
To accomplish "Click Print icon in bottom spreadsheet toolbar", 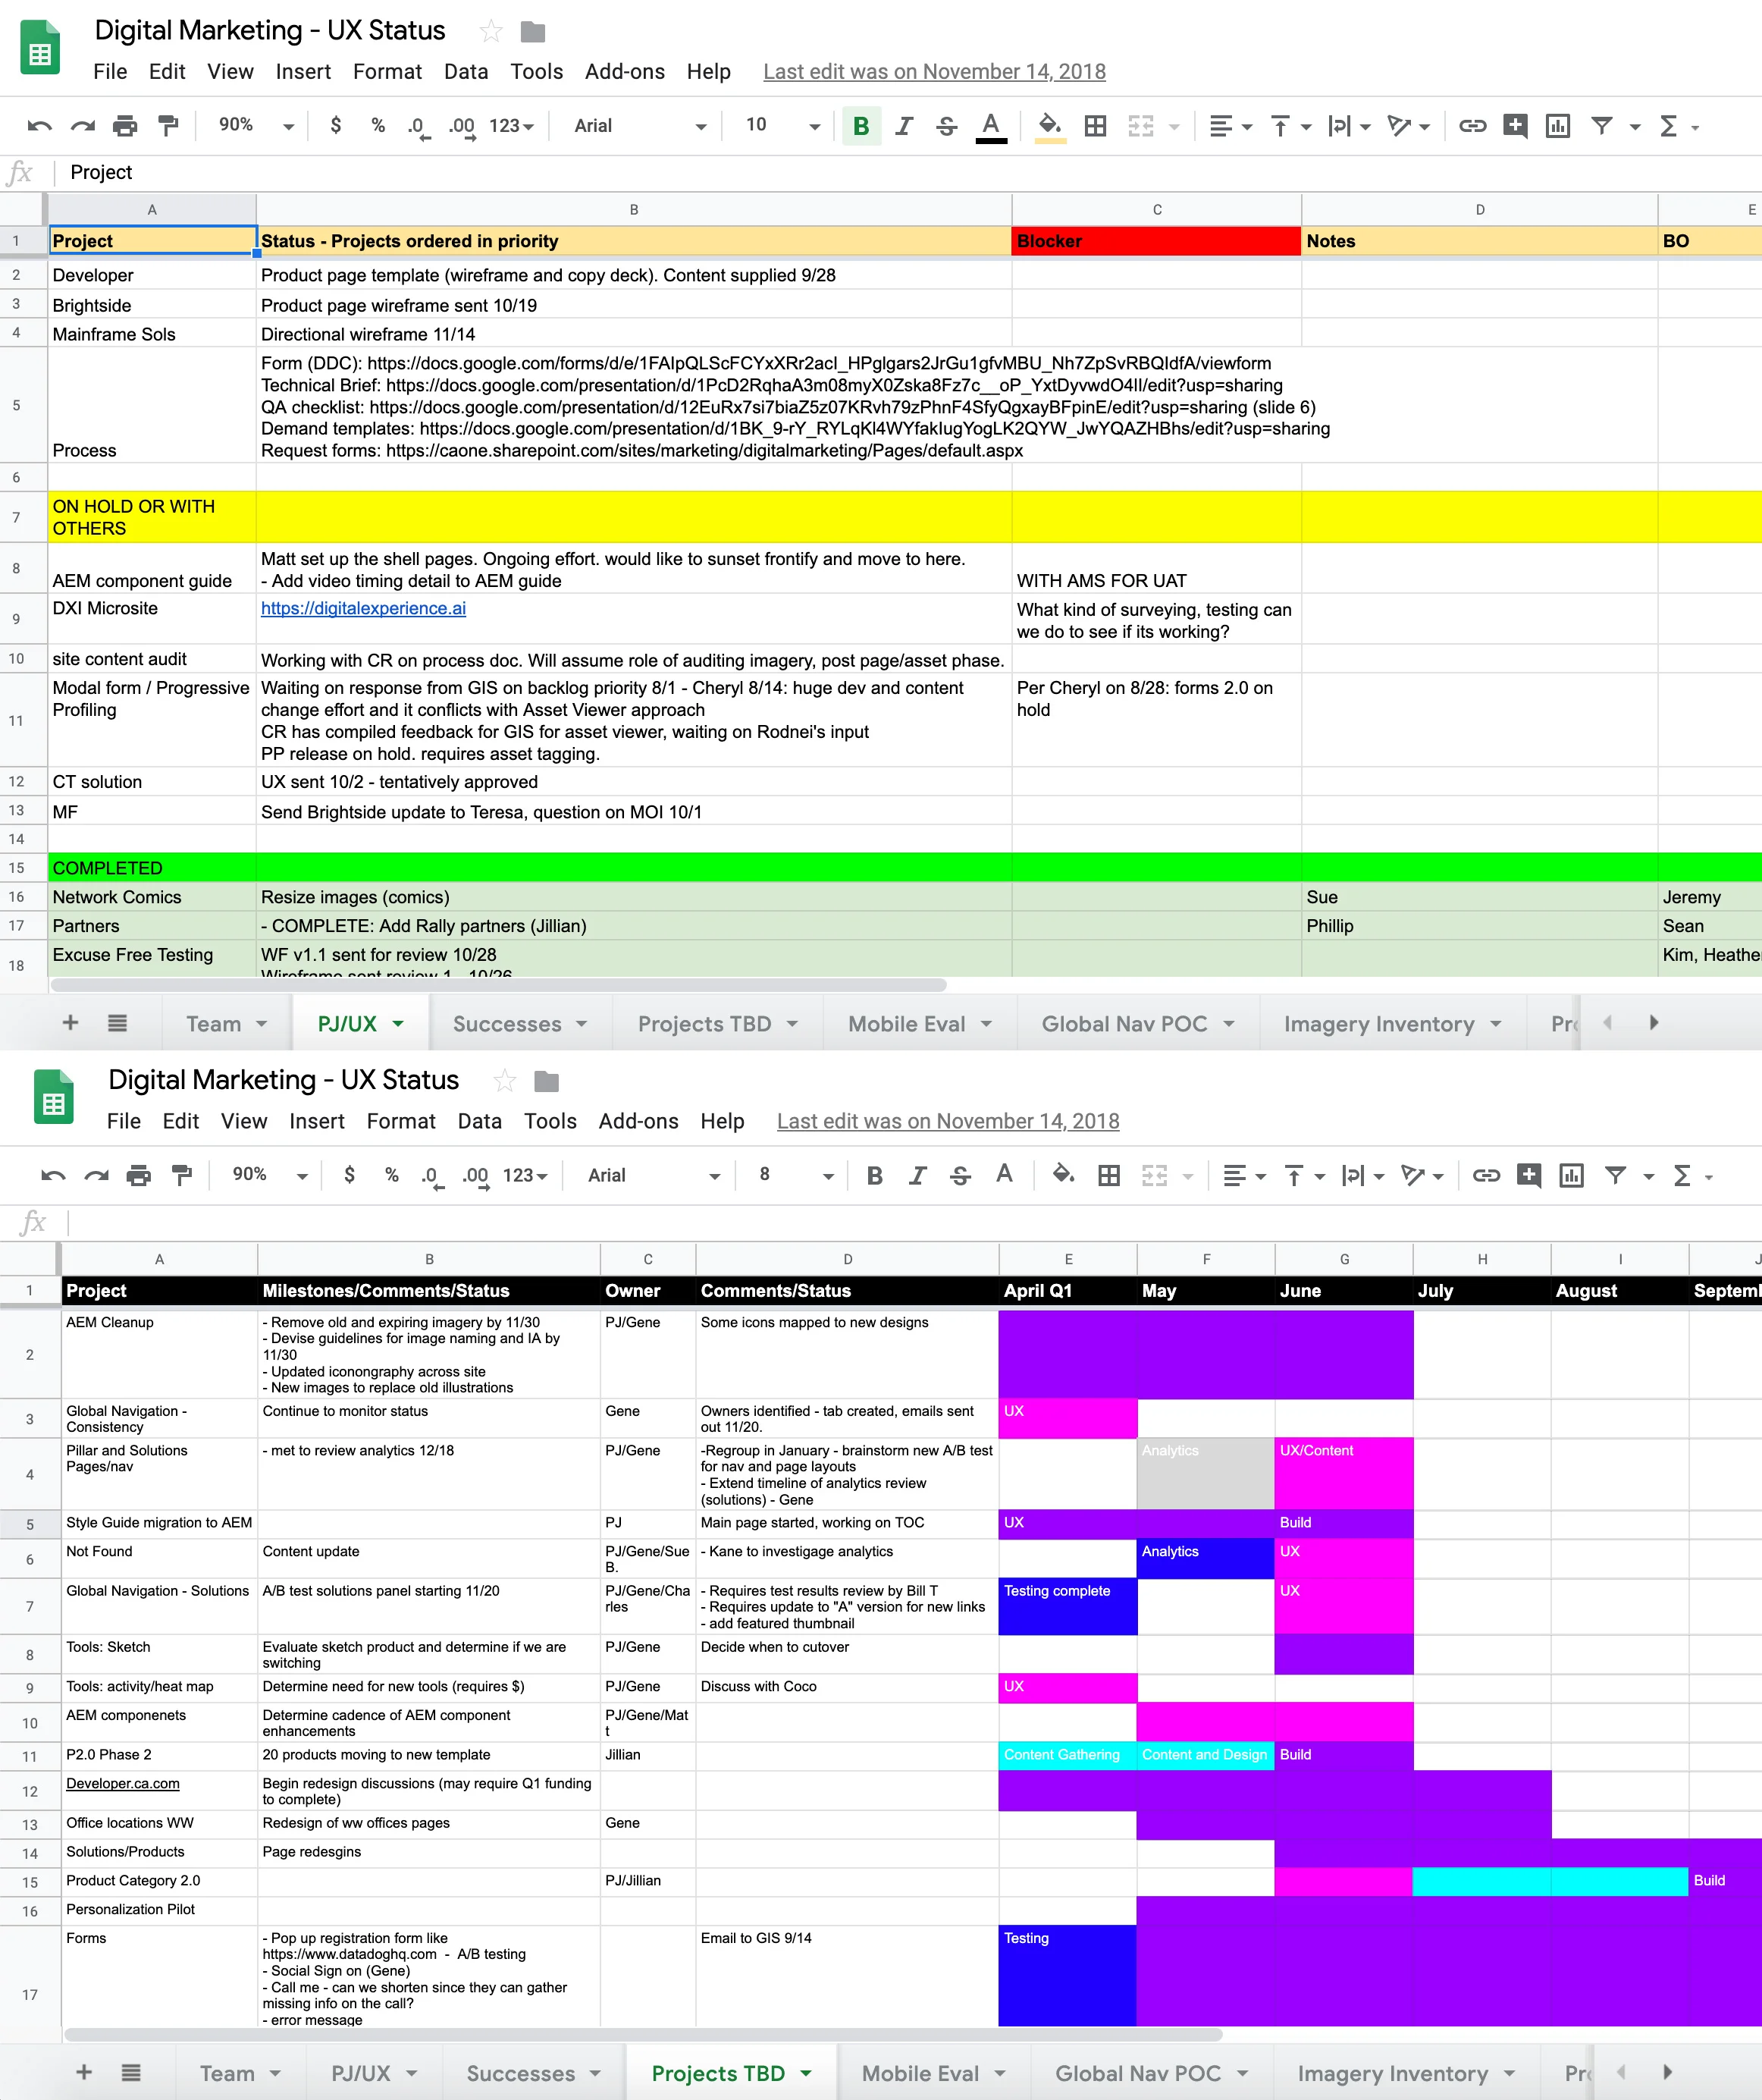I will coord(139,1176).
